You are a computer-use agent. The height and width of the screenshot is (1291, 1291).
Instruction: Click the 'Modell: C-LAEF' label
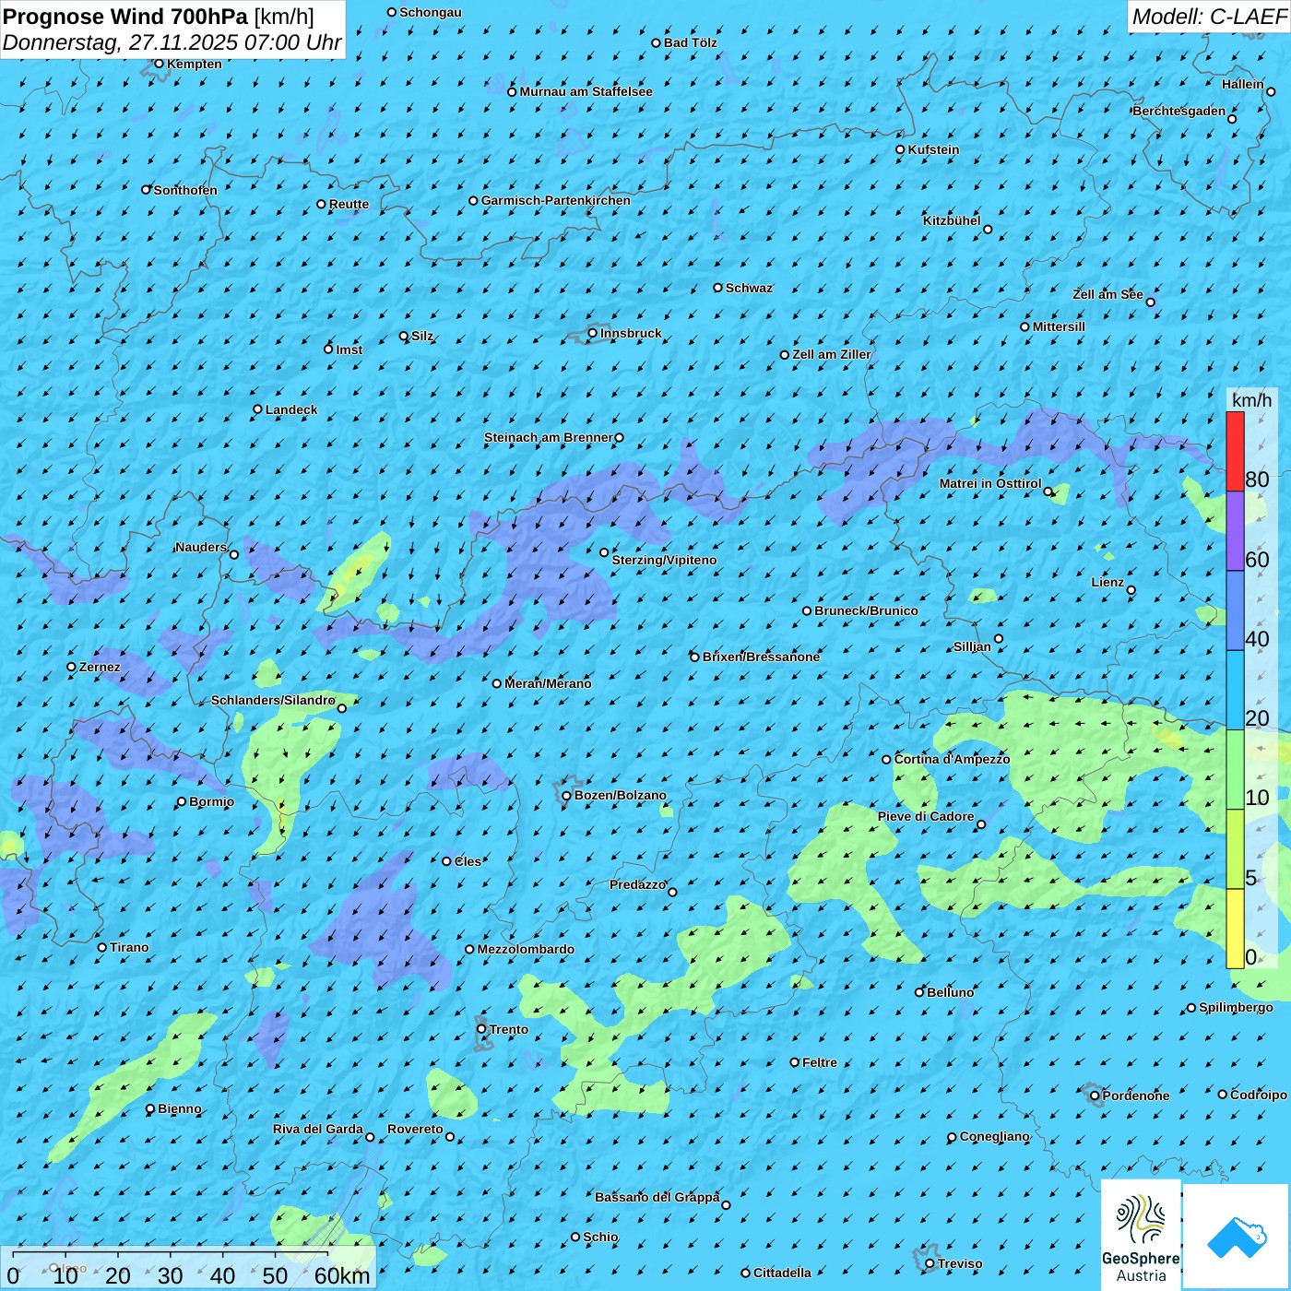coord(1209,17)
